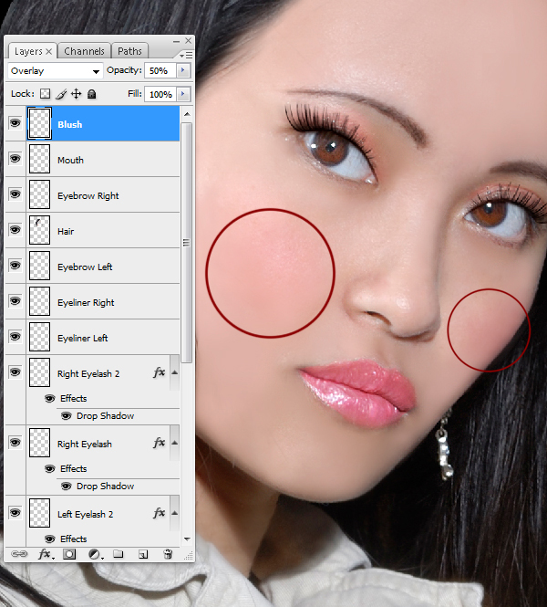Click fx icon on Right Eyelash layer
Image resolution: width=547 pixels, height=607 pixels.
[x=159, y=443]
